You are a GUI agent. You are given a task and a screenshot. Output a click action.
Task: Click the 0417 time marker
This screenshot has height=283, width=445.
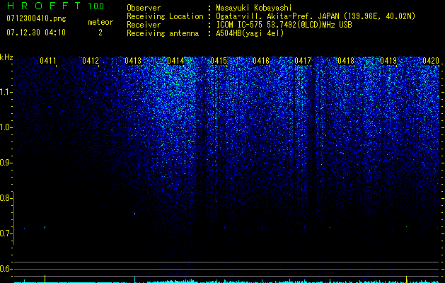click(x=303, y=61)
